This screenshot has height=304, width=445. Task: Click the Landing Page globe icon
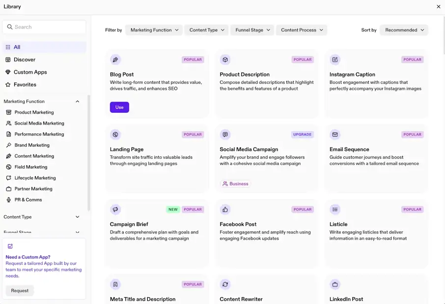click(115, 134)
